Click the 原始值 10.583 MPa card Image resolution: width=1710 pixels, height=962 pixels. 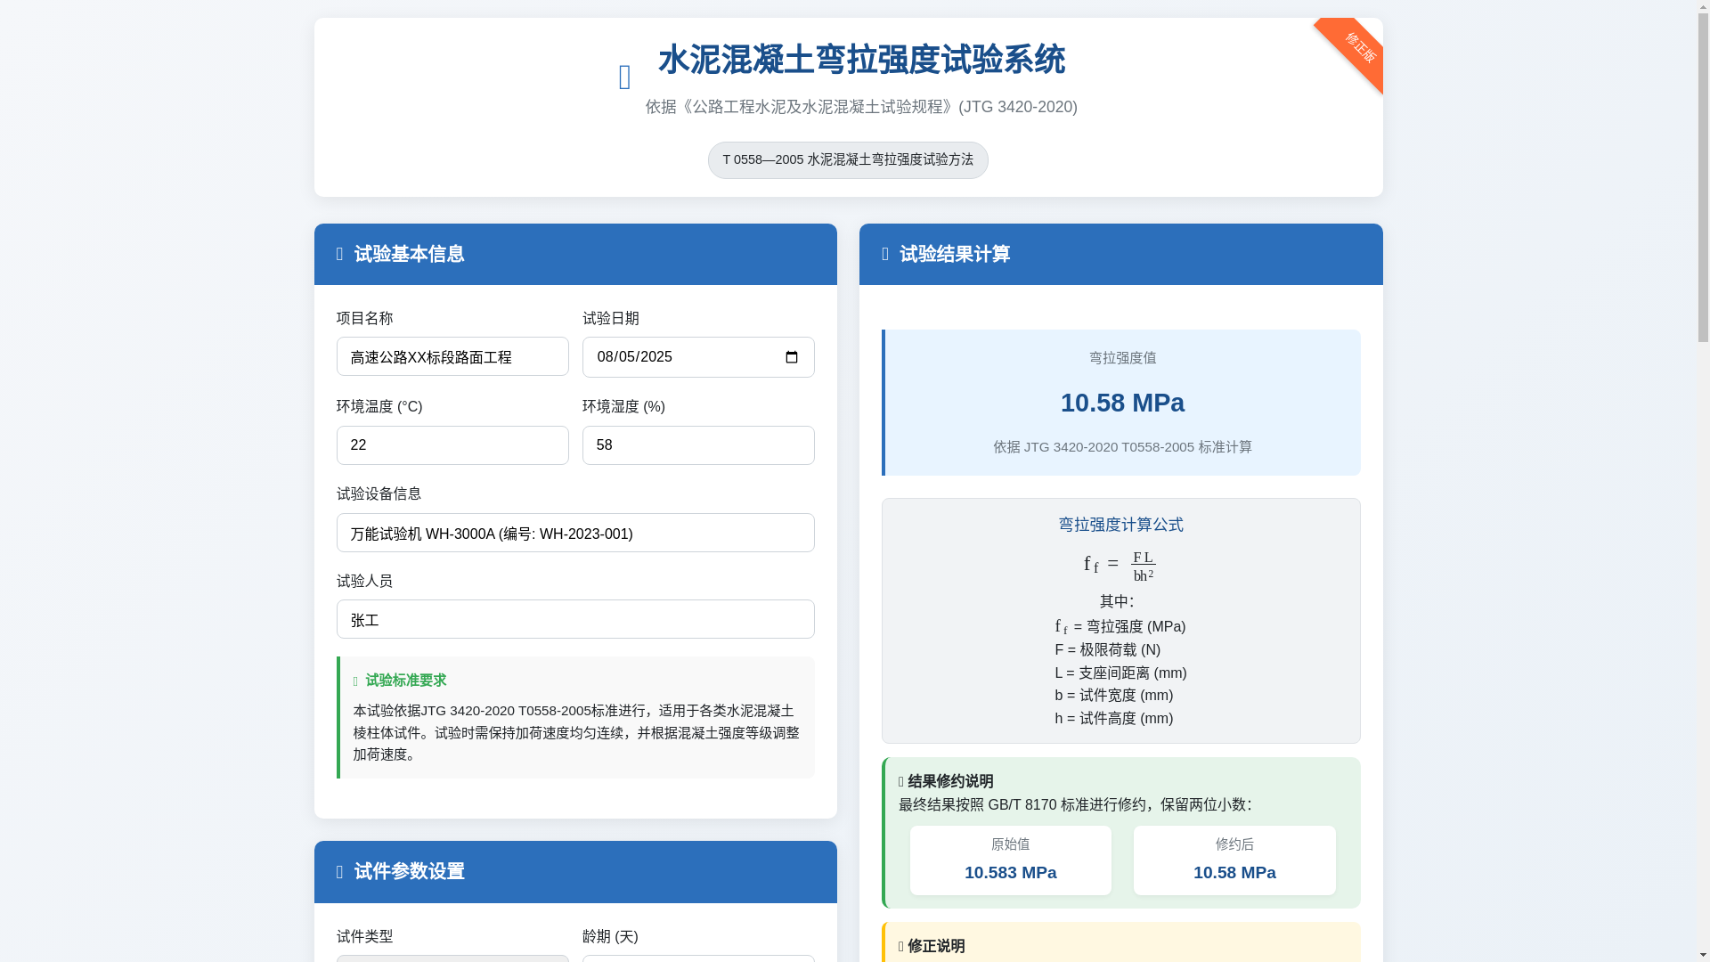click(1011, 860)
